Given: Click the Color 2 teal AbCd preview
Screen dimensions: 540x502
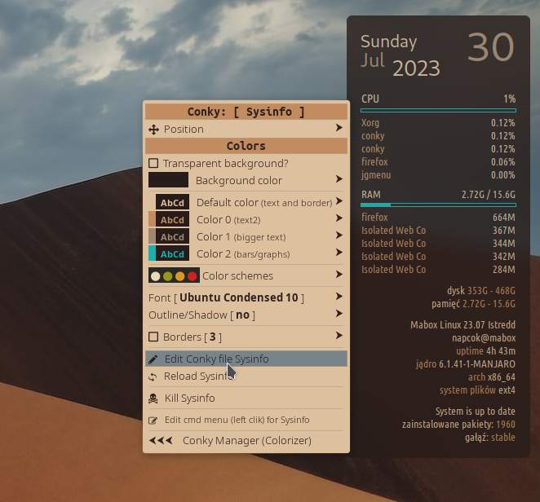Looking at the screenshot, I should 168,254.
